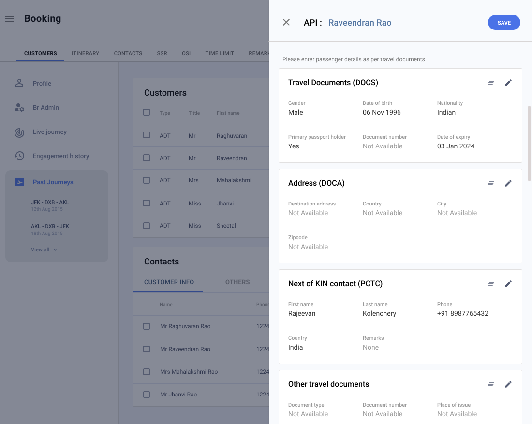
Task: Click the First name column header in Customers
Action: [x=228, y=113]
